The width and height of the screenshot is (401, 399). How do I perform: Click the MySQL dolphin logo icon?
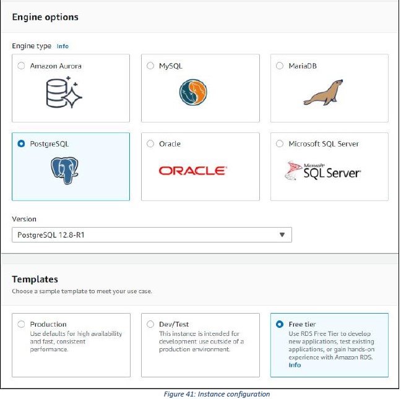193,92
